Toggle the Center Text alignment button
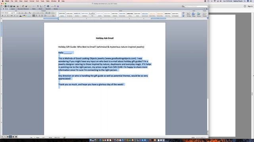 (37, 16)
